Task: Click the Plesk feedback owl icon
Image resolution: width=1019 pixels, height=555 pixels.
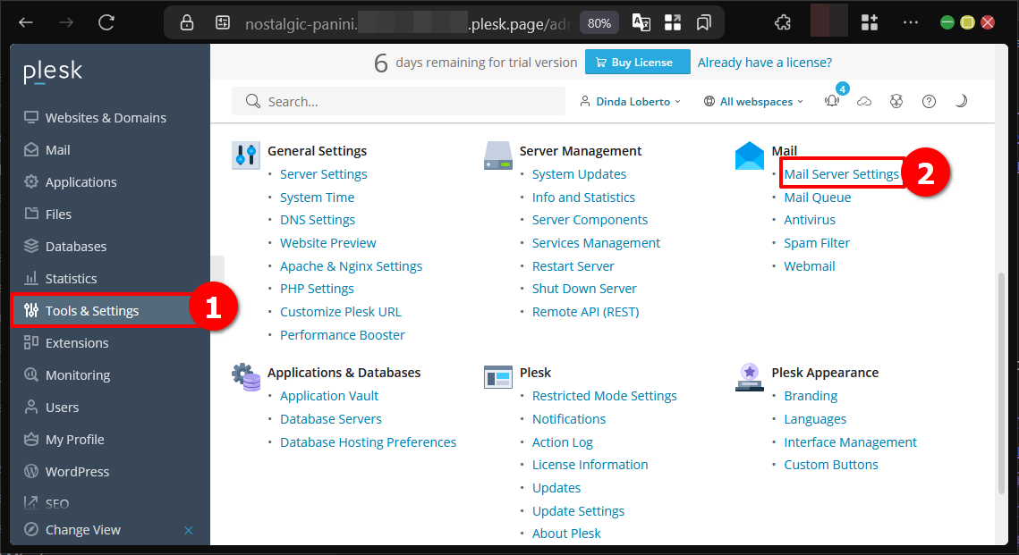Action: click(x=896, y=101)
